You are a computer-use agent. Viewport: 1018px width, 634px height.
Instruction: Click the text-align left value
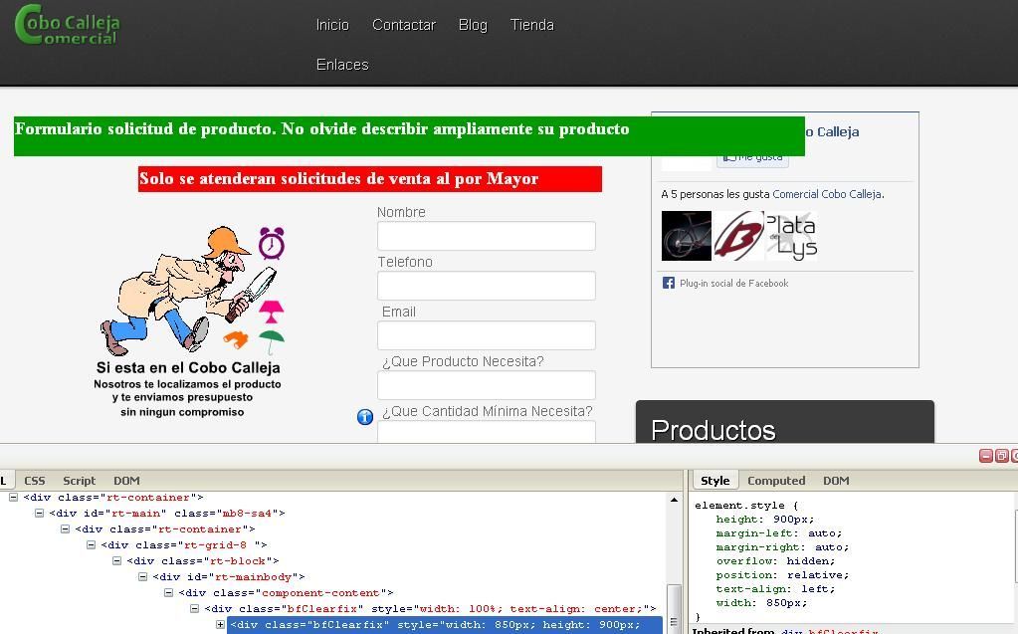[x=817, y=589]
